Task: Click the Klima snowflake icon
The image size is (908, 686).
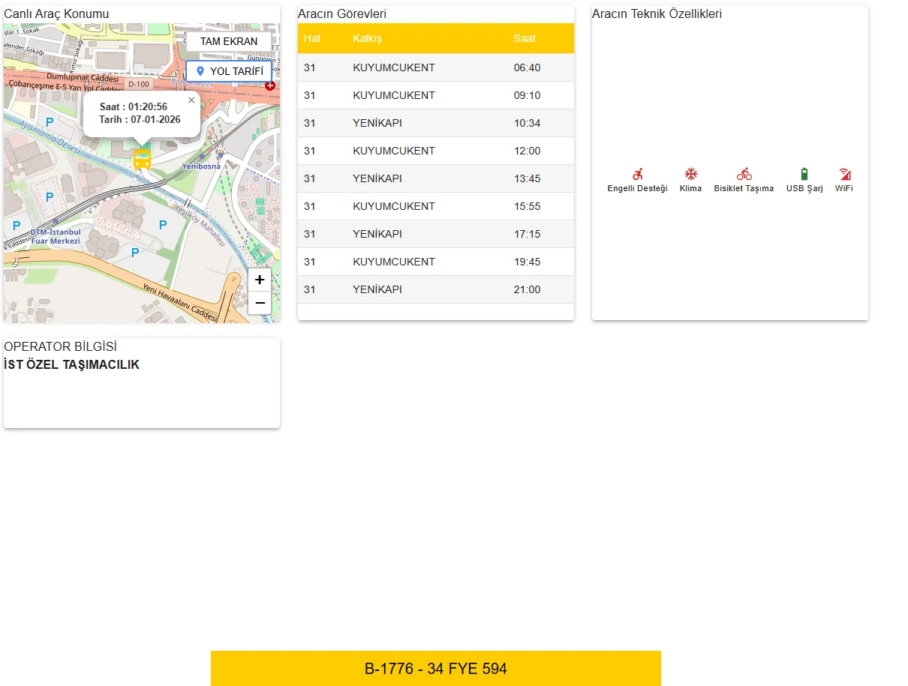Action: click(690, 174)
